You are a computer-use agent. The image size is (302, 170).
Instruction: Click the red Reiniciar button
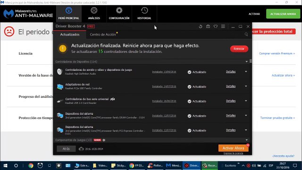click(x=239, y=49)
